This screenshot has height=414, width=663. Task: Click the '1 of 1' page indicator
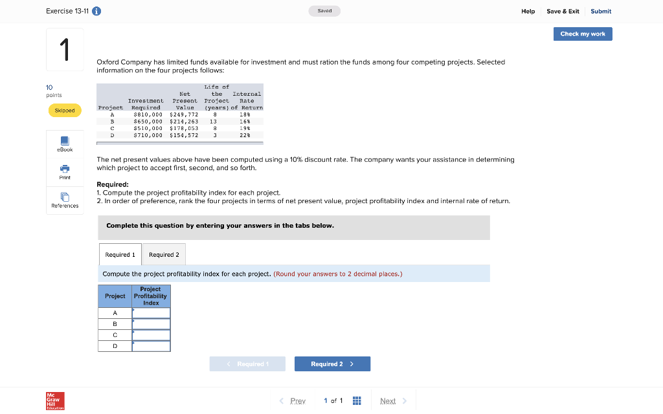[x=333, y=400]
